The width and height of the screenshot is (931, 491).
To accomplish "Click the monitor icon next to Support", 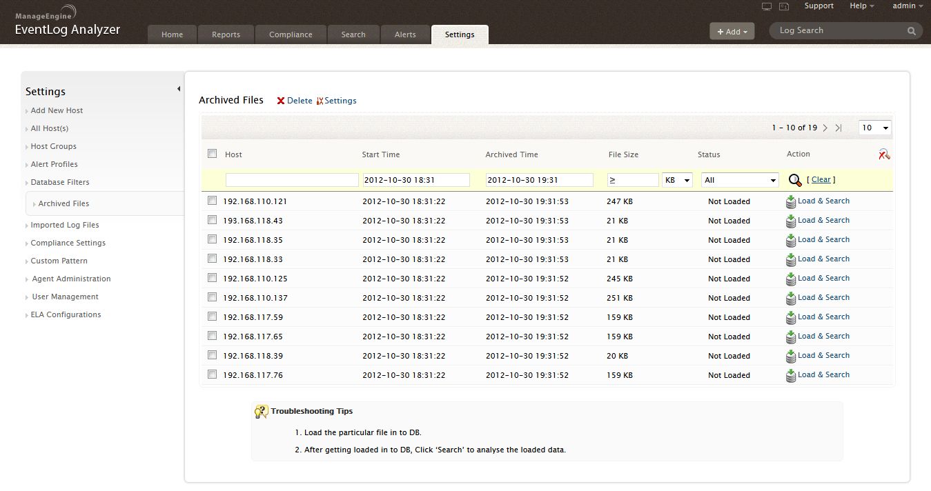I will coord(767,6).
